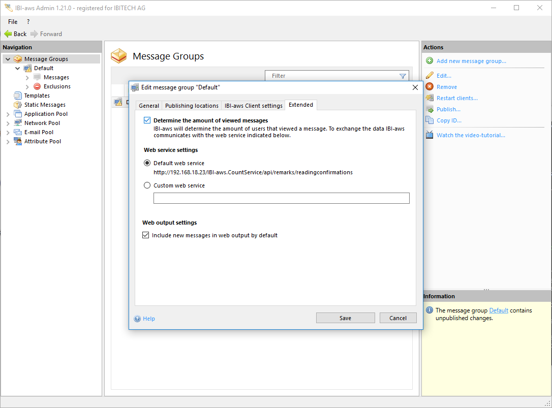This screenshot has width=552, height=408.
Task: Click the Add new message group plus icon
Action: pos(430,61)
